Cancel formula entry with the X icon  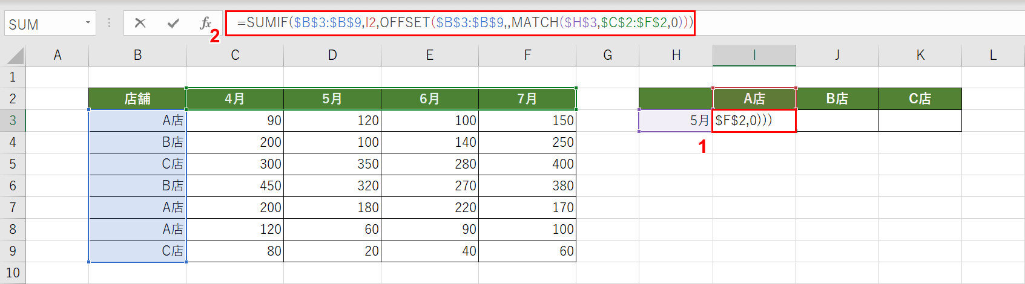pos(140,24)
